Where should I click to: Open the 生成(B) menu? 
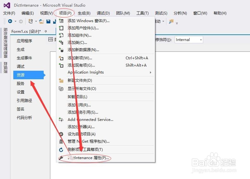click(84, 13)
